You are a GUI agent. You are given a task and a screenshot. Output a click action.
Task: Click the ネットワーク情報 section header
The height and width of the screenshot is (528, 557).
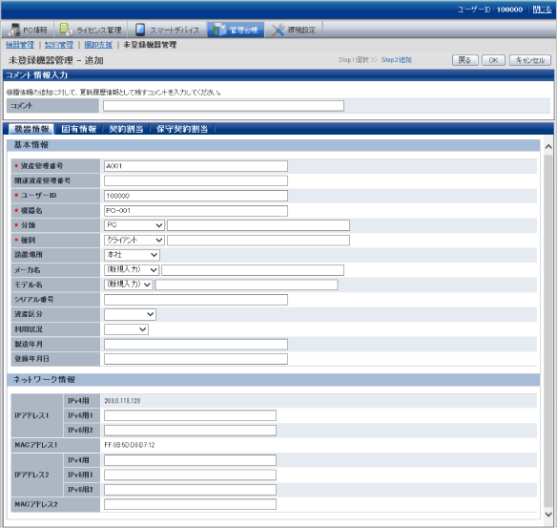pyautogui.click(x=274, y=379)
